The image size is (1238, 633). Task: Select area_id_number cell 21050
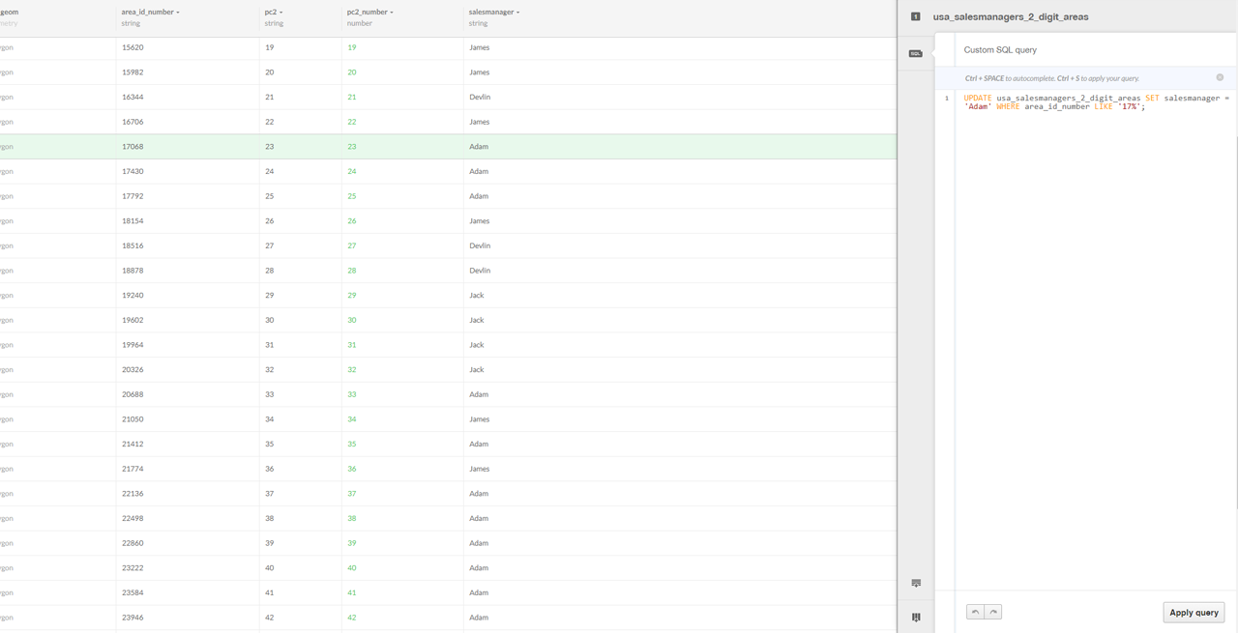coord(133,419)
